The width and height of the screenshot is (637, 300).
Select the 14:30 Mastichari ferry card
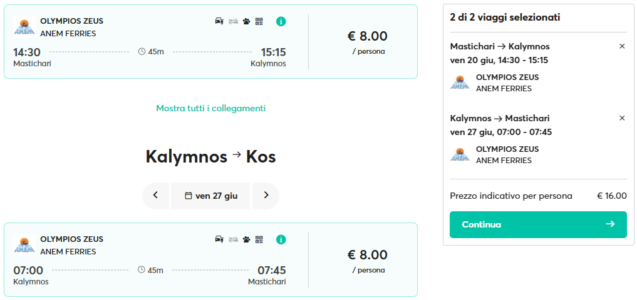(210, 42)
